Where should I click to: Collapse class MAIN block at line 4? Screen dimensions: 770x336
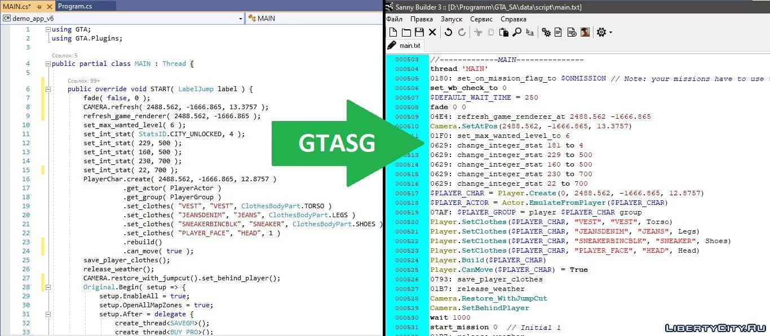(x=48, y=64)
